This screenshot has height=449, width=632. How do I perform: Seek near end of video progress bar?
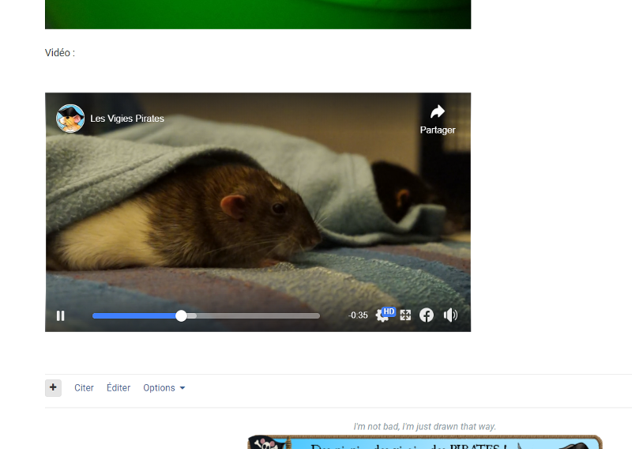coord(312,315)
